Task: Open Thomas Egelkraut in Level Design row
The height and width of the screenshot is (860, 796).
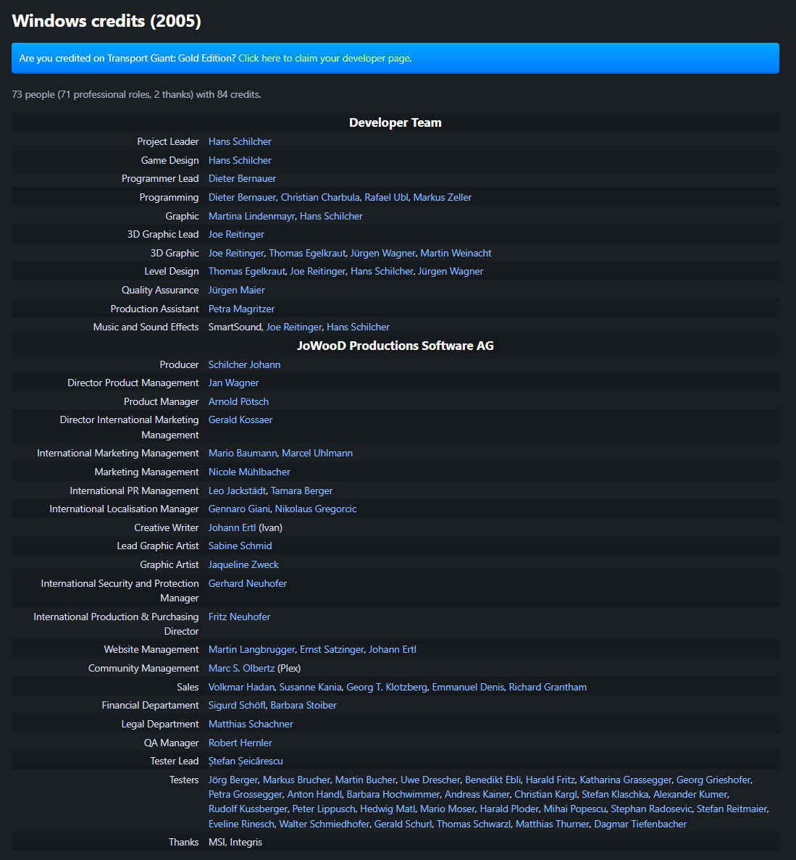Action: click(247, 272)
